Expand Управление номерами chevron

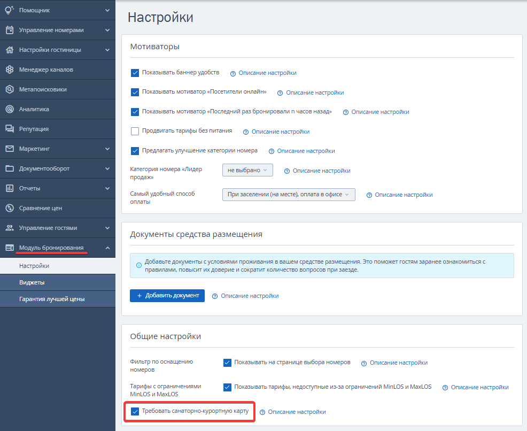pos(107,30)
